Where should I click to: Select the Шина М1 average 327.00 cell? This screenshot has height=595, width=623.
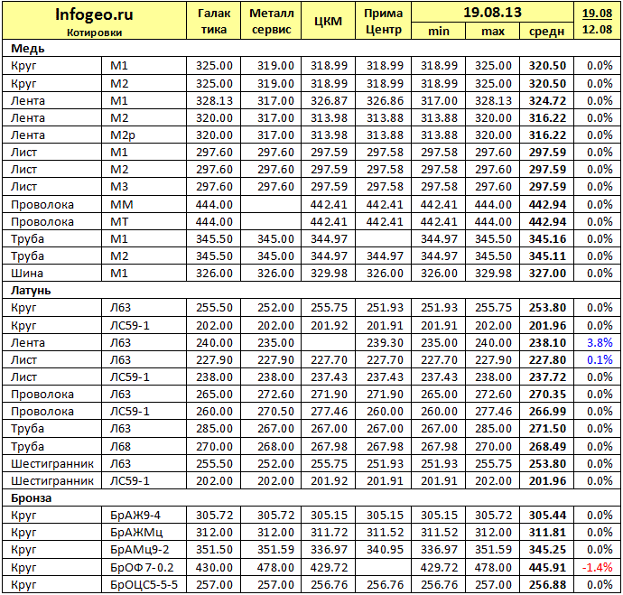[x=547, y=274]
